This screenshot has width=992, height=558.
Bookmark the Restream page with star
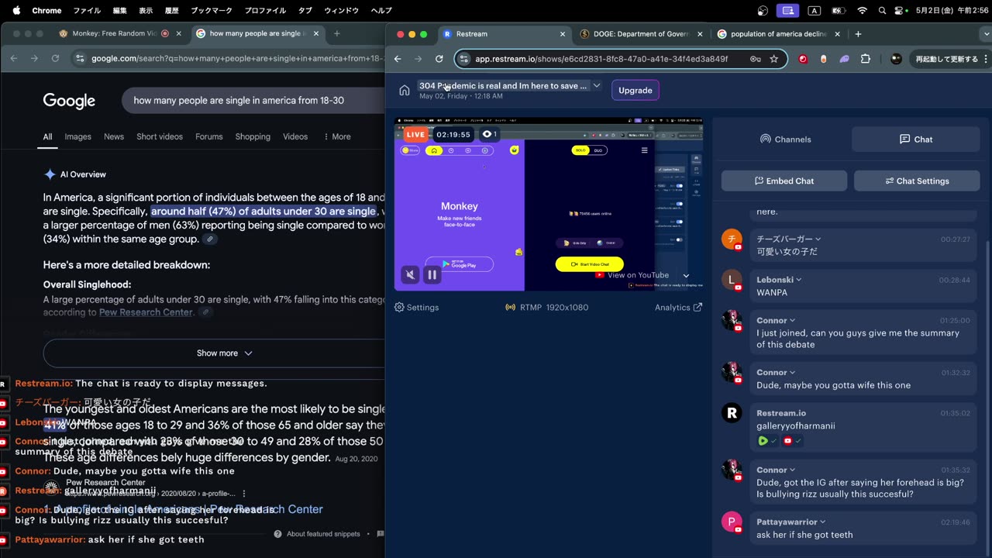pos(773,59)
